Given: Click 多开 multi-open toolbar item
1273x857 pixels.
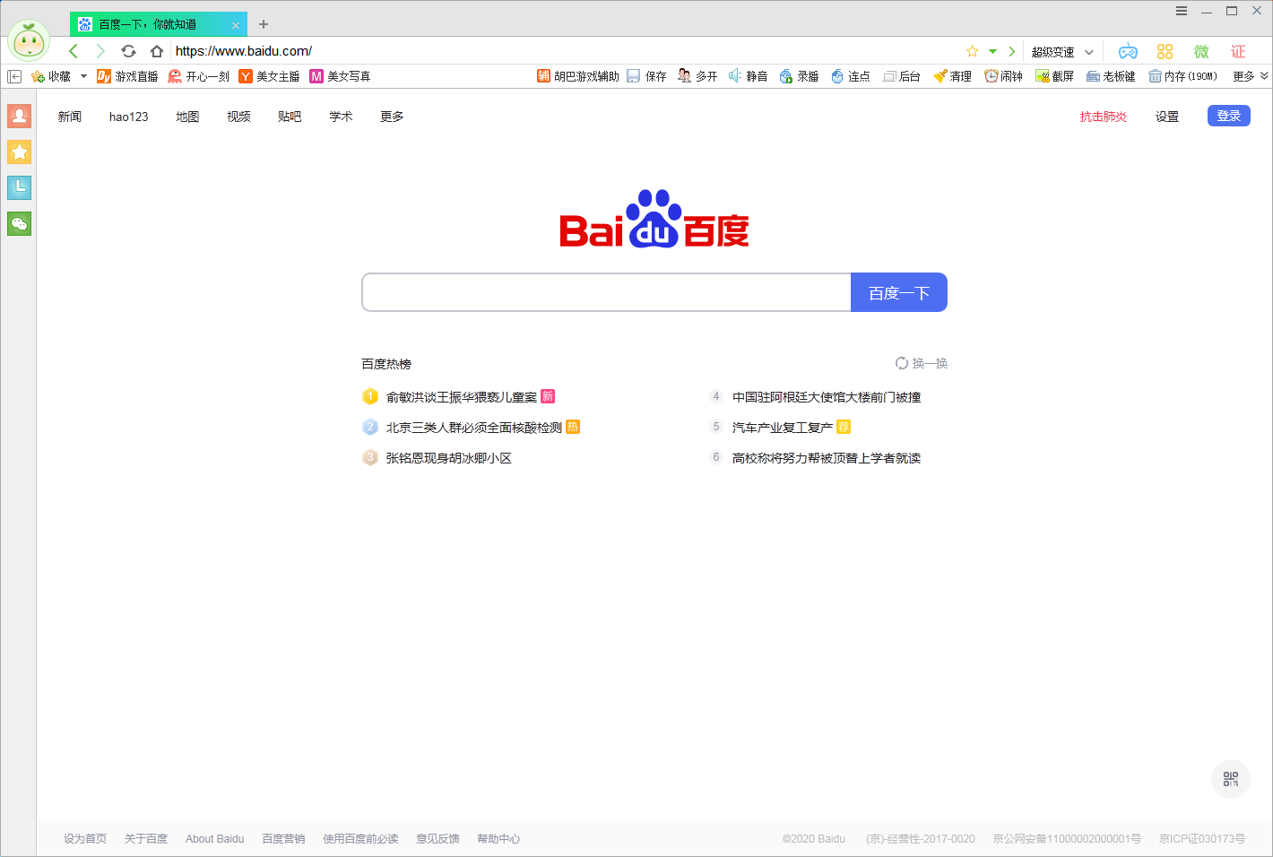Looking at the screenshot, I should click(697, 76).
